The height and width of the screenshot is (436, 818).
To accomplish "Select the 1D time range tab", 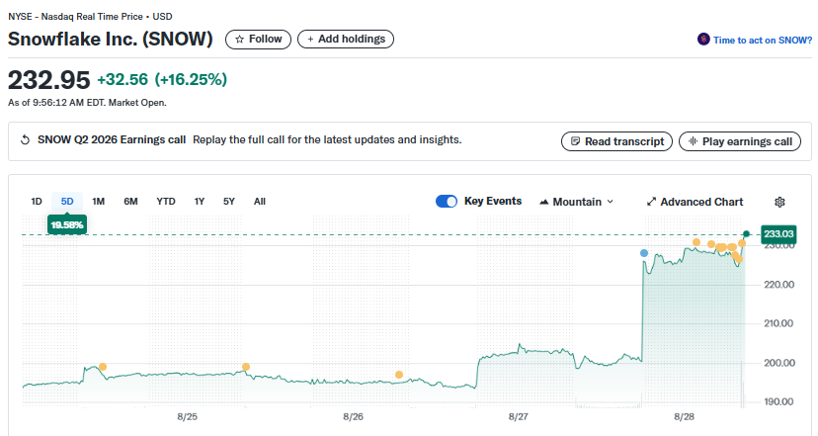I will 37,202.
